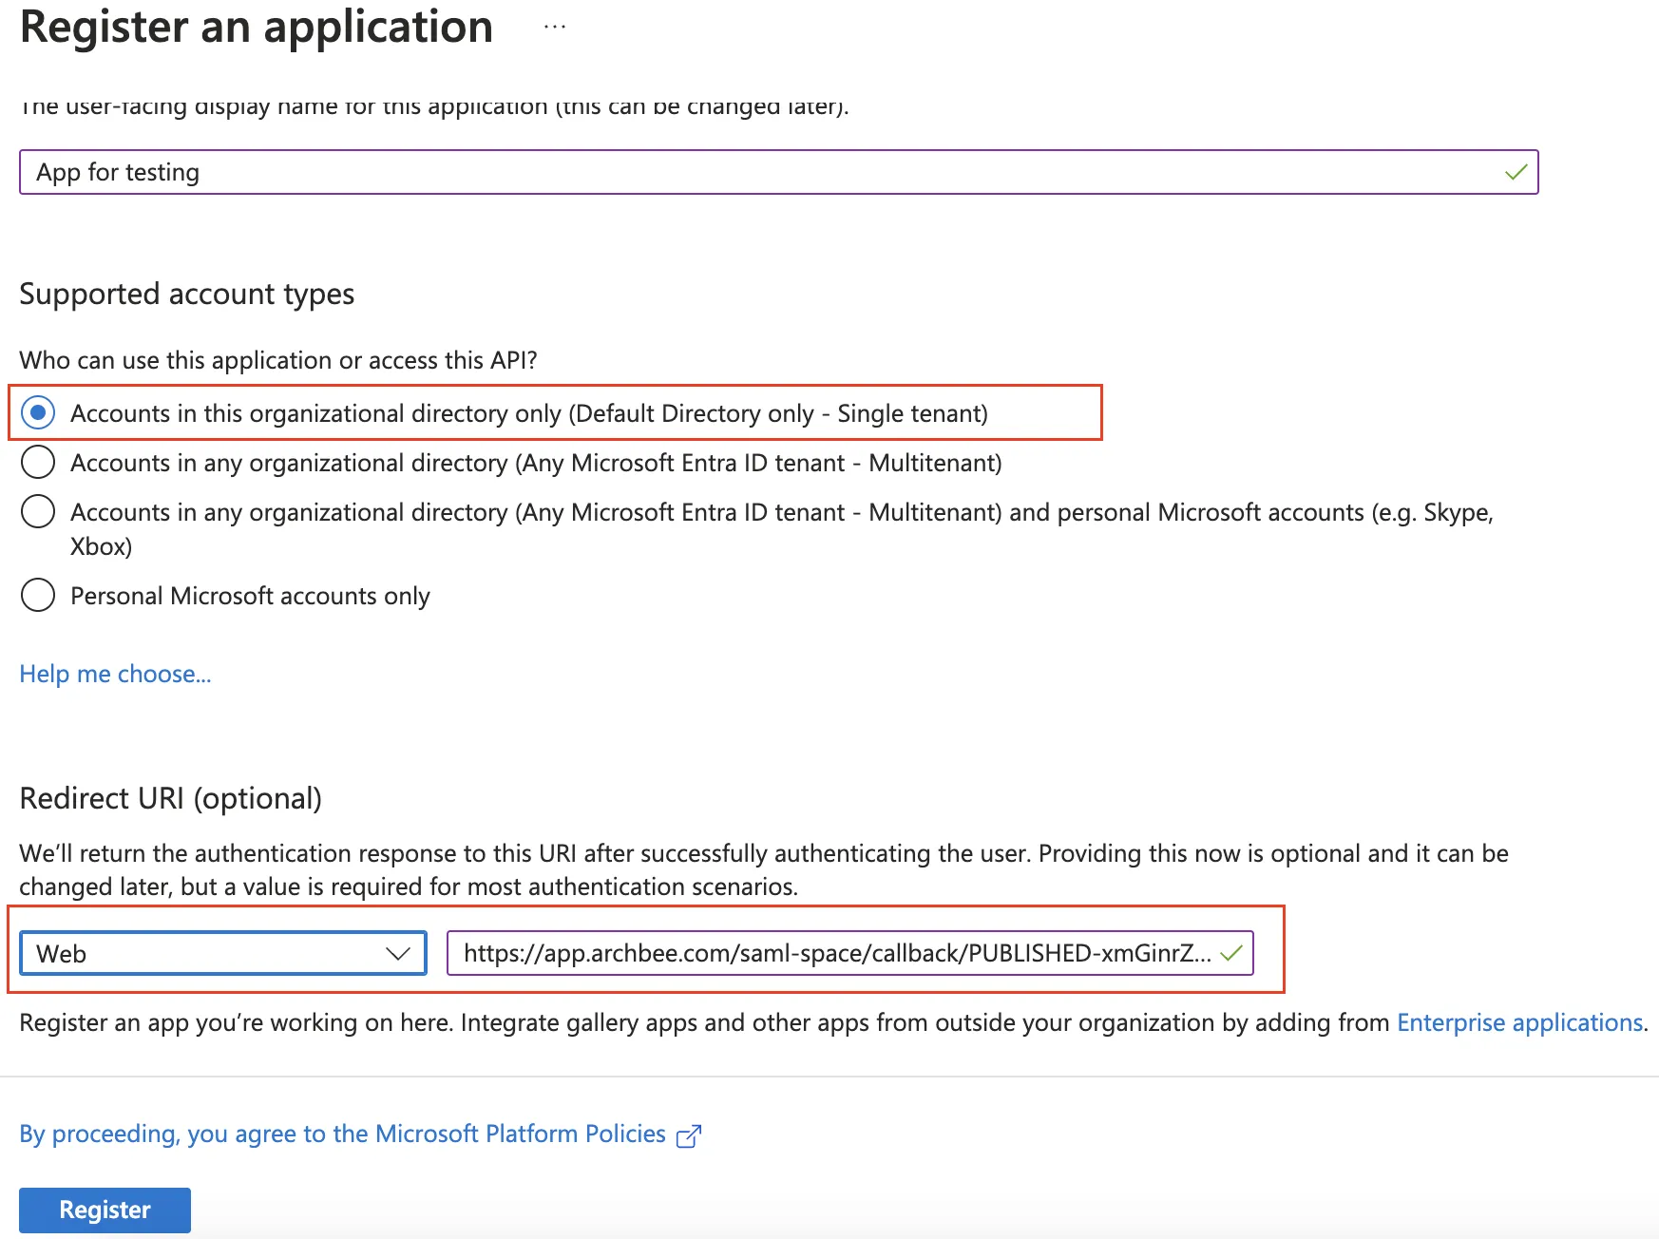Click the Supported account types heading
The height and width of the screenshot is (1239, 1659).
[x=187, y=295]
